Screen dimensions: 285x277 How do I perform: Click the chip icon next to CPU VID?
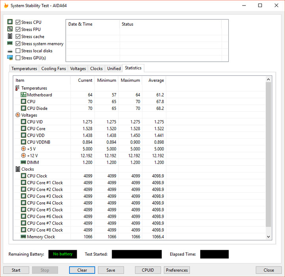tap(23, 122)
